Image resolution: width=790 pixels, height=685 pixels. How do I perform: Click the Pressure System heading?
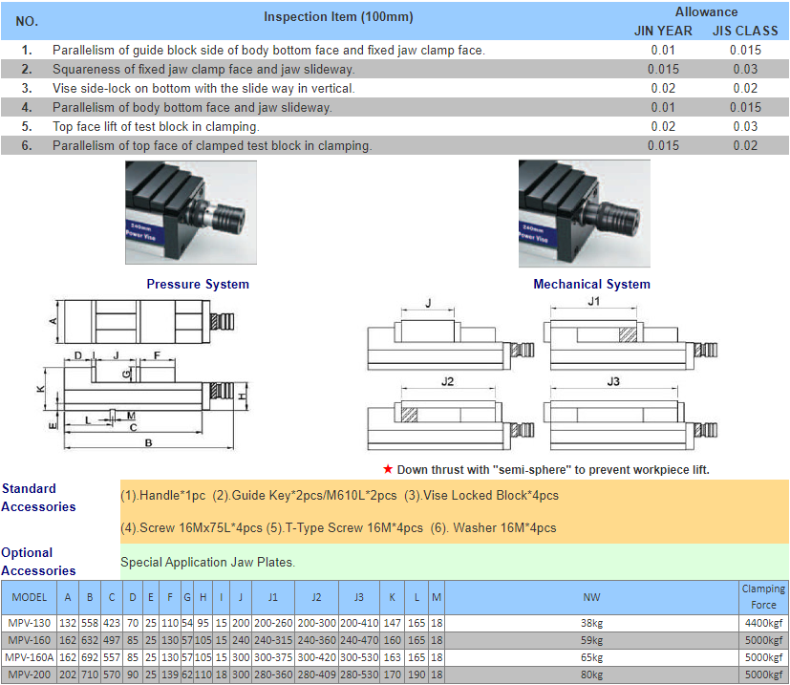(198, 284)
